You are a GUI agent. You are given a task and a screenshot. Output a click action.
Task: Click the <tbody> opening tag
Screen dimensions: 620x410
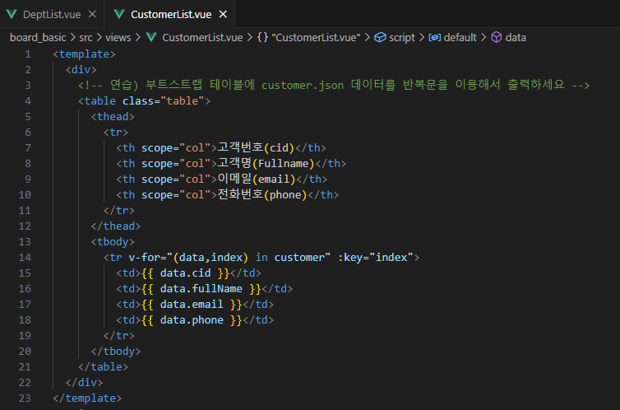point(113,242)
